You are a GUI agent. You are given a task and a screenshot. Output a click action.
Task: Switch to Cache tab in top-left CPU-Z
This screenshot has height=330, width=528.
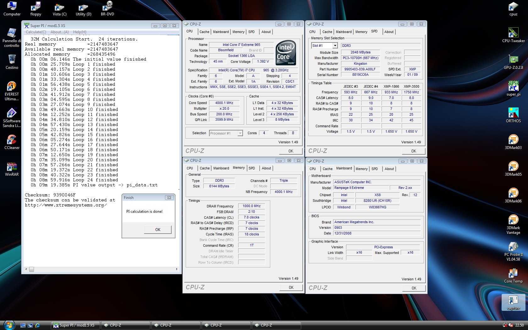204,32
